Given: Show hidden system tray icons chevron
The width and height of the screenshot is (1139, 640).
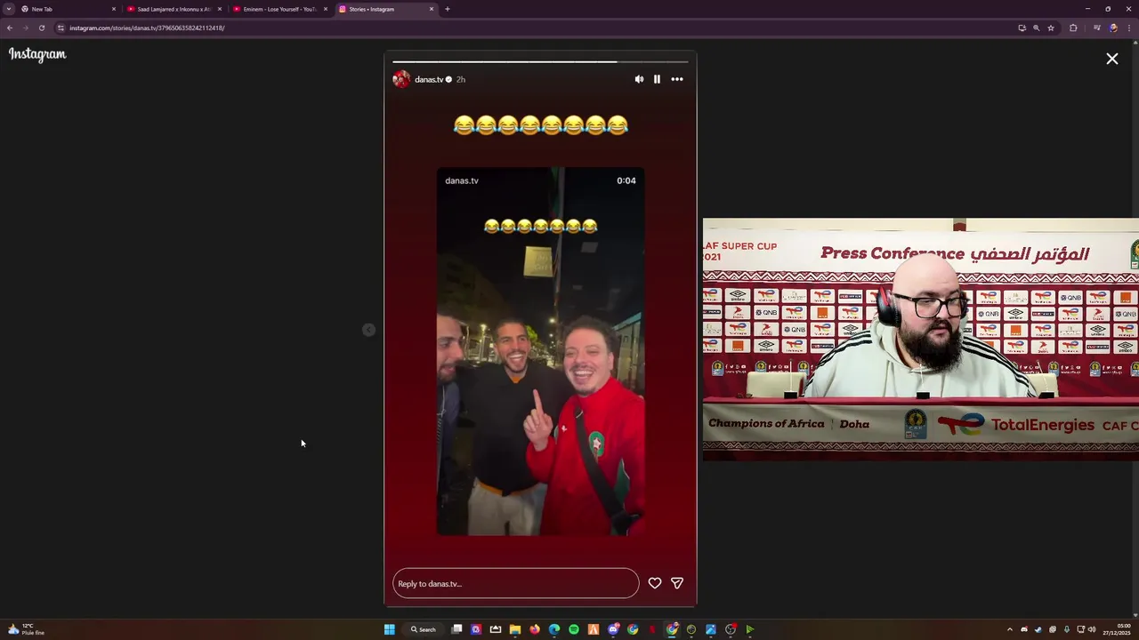Looking at the screenshot, I should click(x=1010, y=629).
